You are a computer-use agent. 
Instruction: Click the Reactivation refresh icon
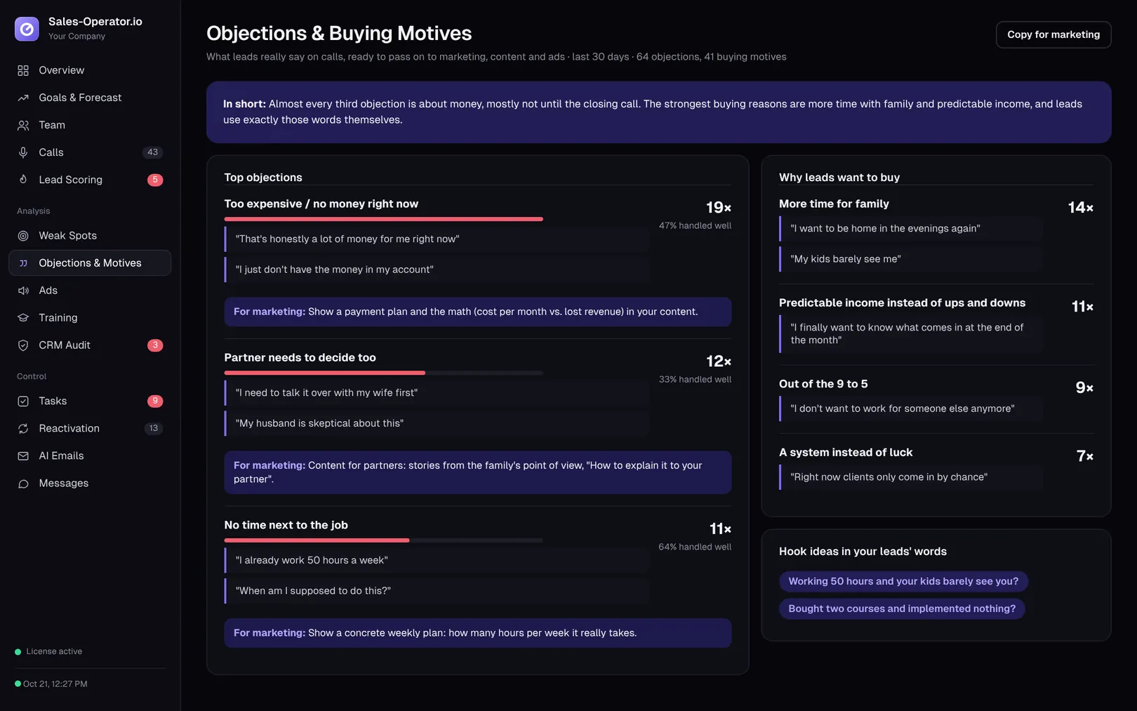[x=23, y=428]
